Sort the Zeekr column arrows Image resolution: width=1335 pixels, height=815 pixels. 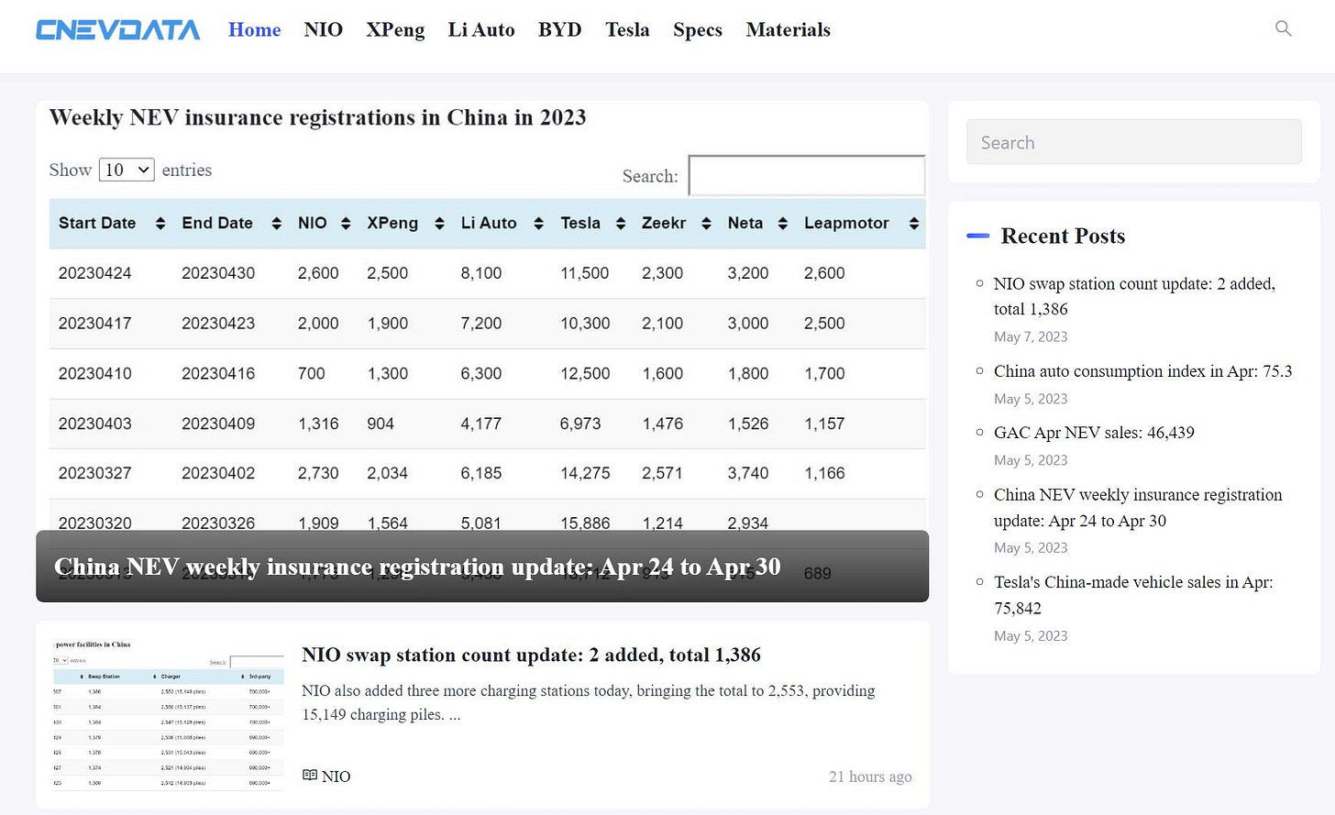click(x=706, y=224)
